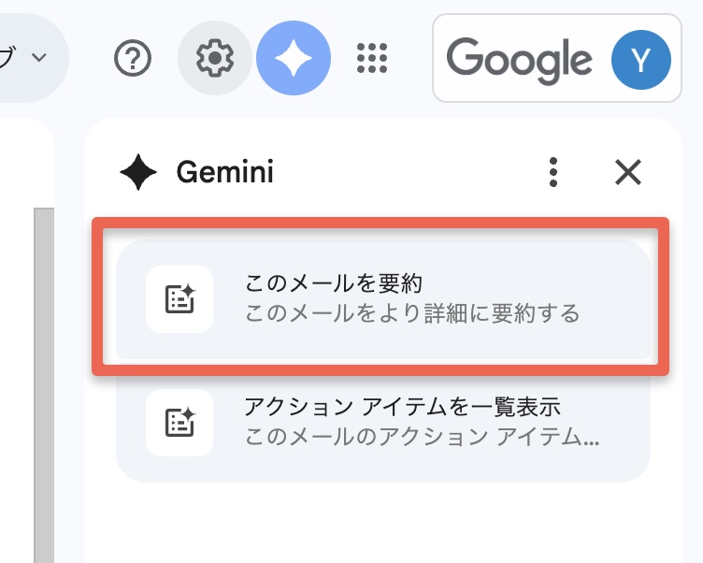Click the このメールをより詳細に要約する description

(412, 313)
